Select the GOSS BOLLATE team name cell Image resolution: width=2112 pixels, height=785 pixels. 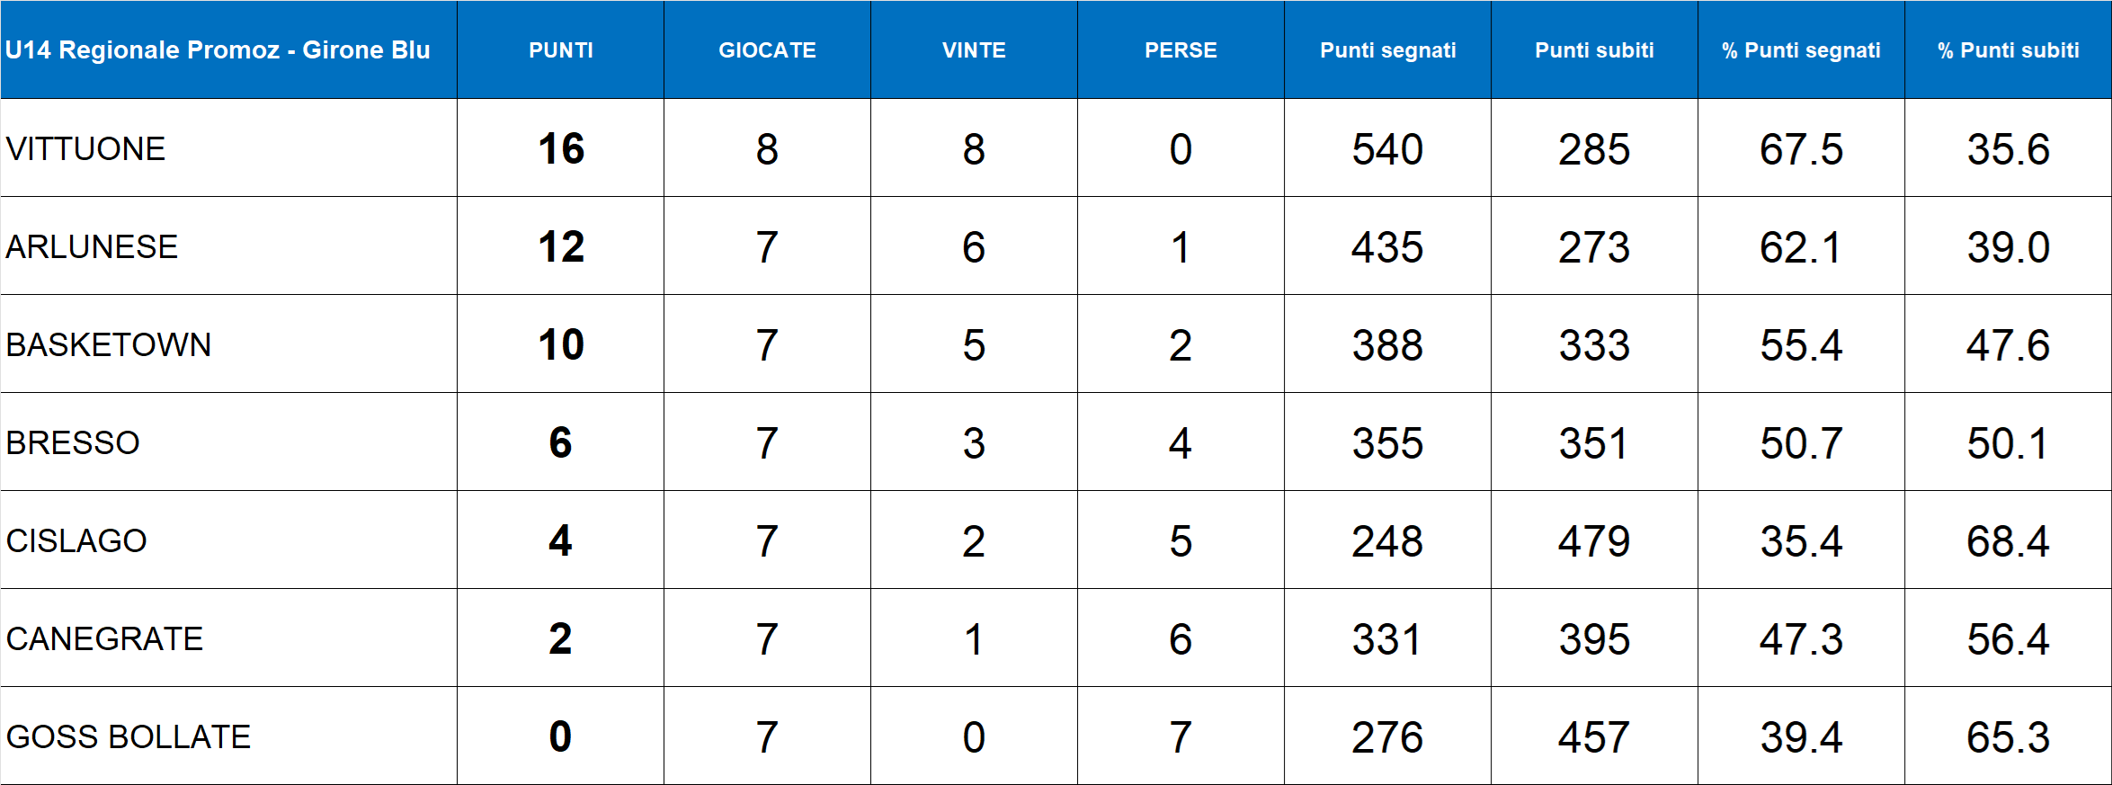pyautogui.click(x=129, y=736)
